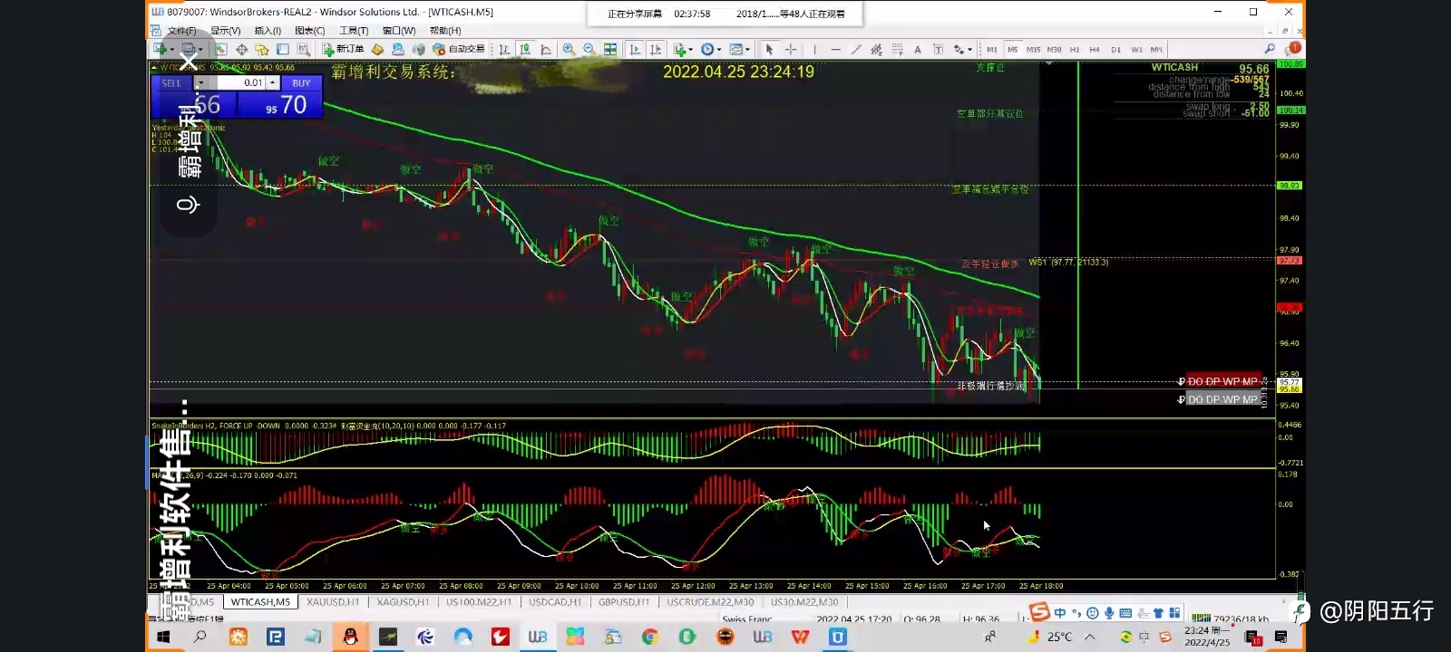Viewport: 1451px width, 652px height.
Task: Switch to candlestick chart type icon
Action: point(525,49)
